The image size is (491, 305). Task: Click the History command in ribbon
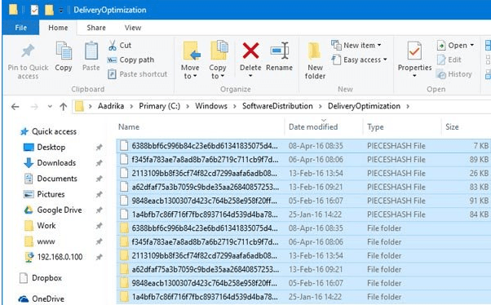[454, 74]
